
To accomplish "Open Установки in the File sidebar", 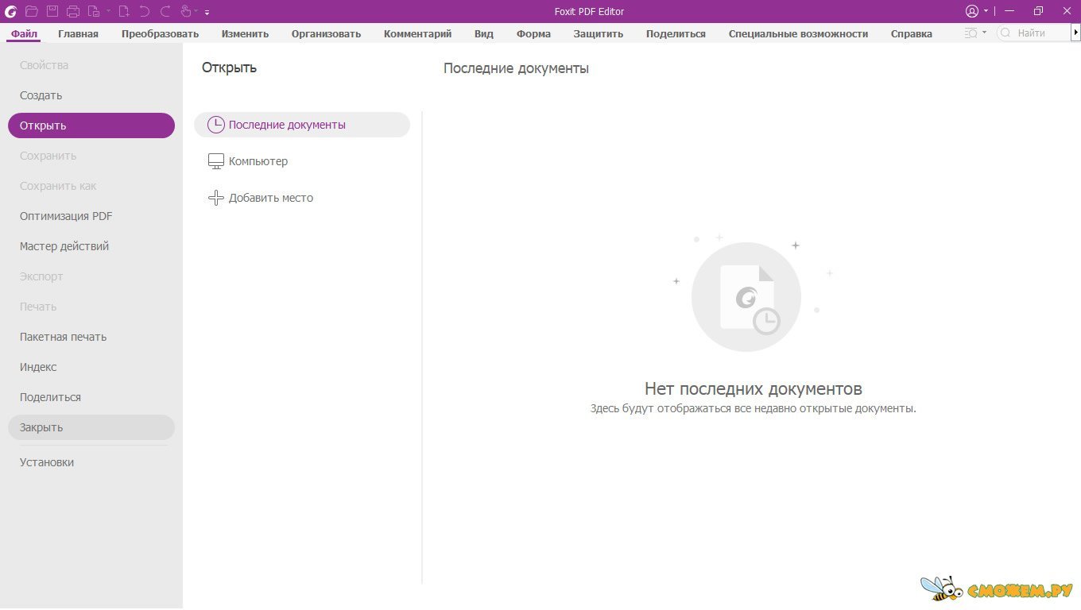I will click(47, 462).
